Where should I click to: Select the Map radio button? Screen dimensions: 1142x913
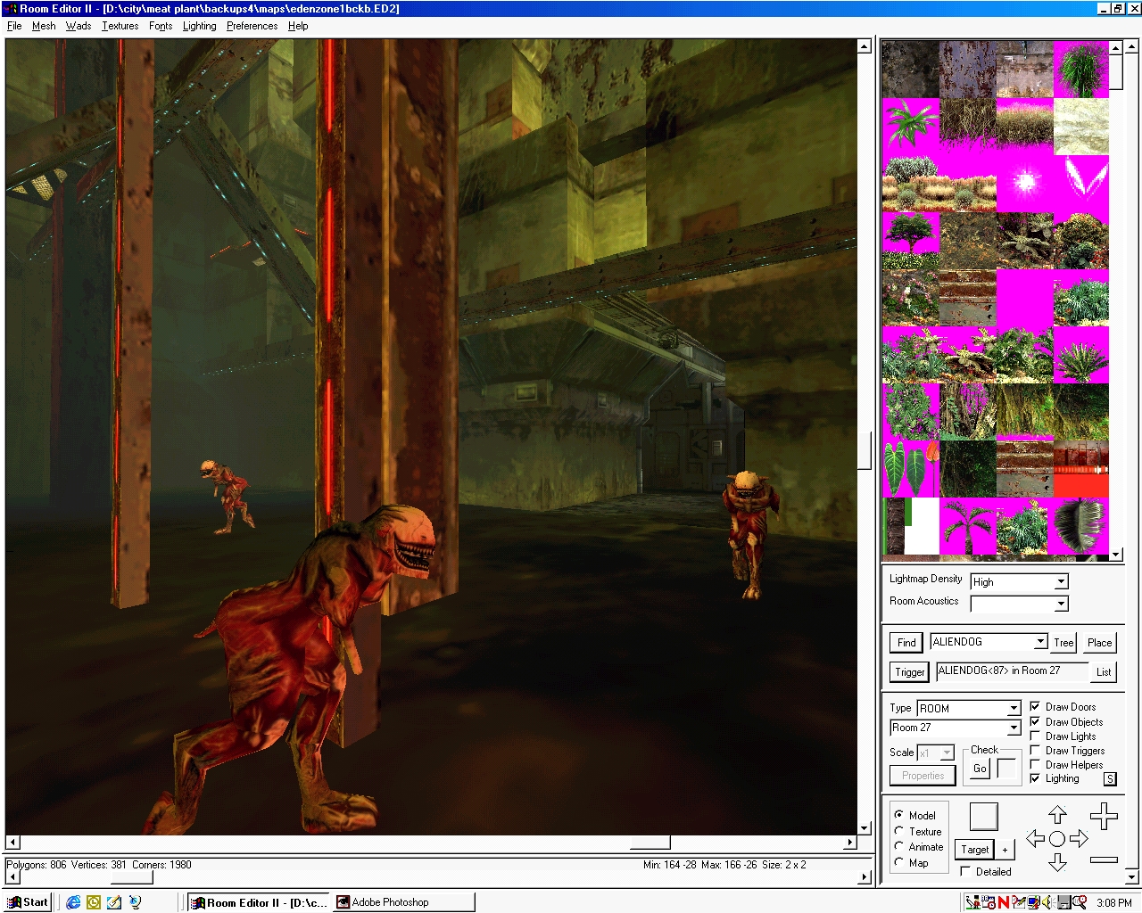coord(899,862)
